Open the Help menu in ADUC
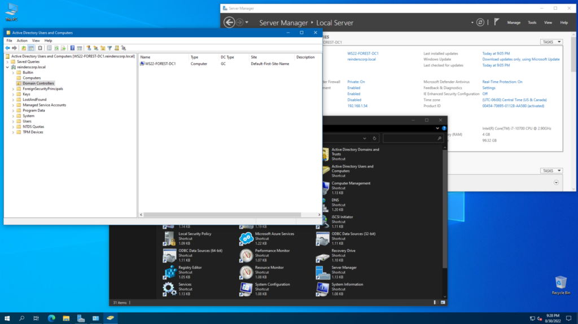Viewport: 578px width, 324px height. click(49, 41)
